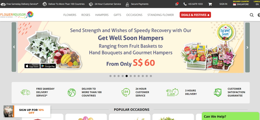The image size is (260, 120).
Task: Open the shopping cart icon
Action: [210, 4]
